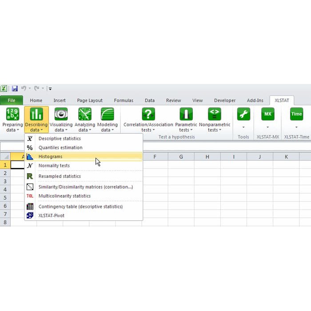Open XLSTAT-Pivot from the menu

84,215
